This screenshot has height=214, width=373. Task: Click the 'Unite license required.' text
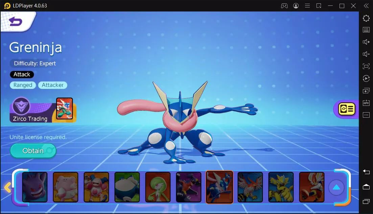pyautogui.click(x=38, y=137)
